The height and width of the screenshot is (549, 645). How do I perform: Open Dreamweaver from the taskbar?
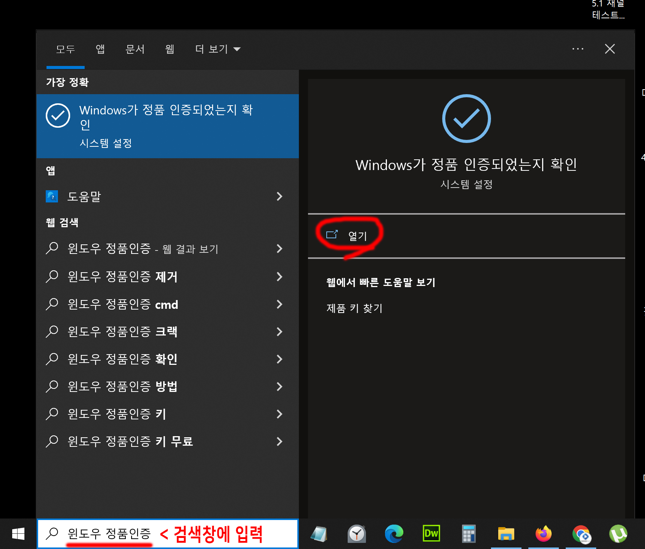click(431, 533)
